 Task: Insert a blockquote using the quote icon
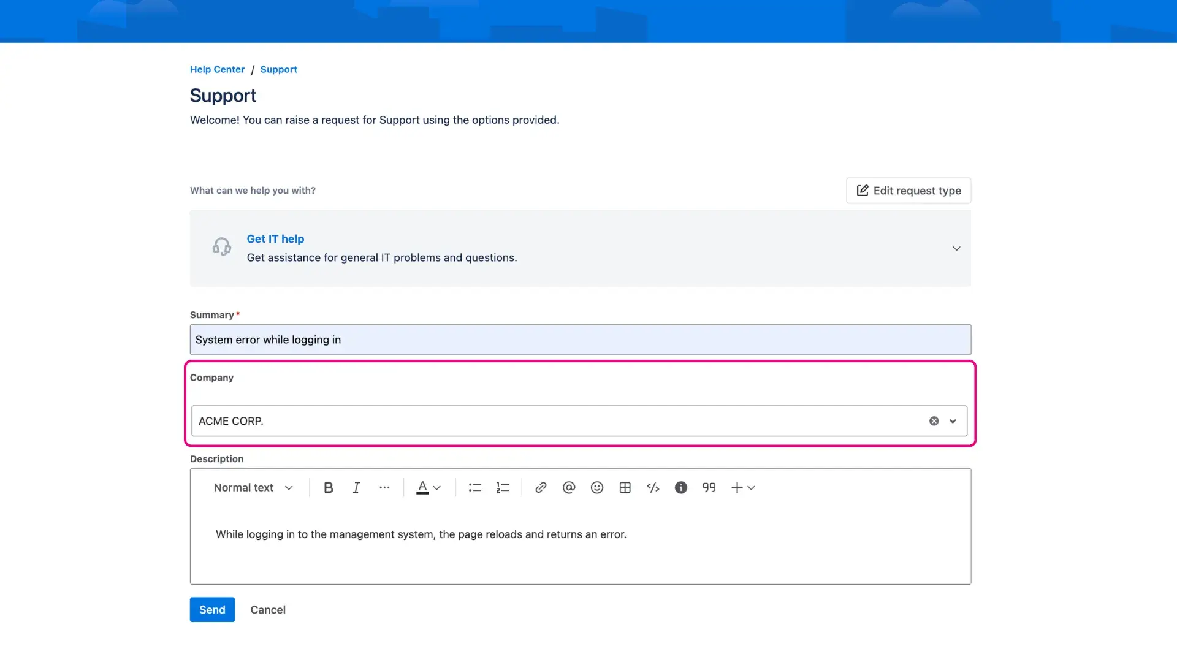click(x=709, y=487)
